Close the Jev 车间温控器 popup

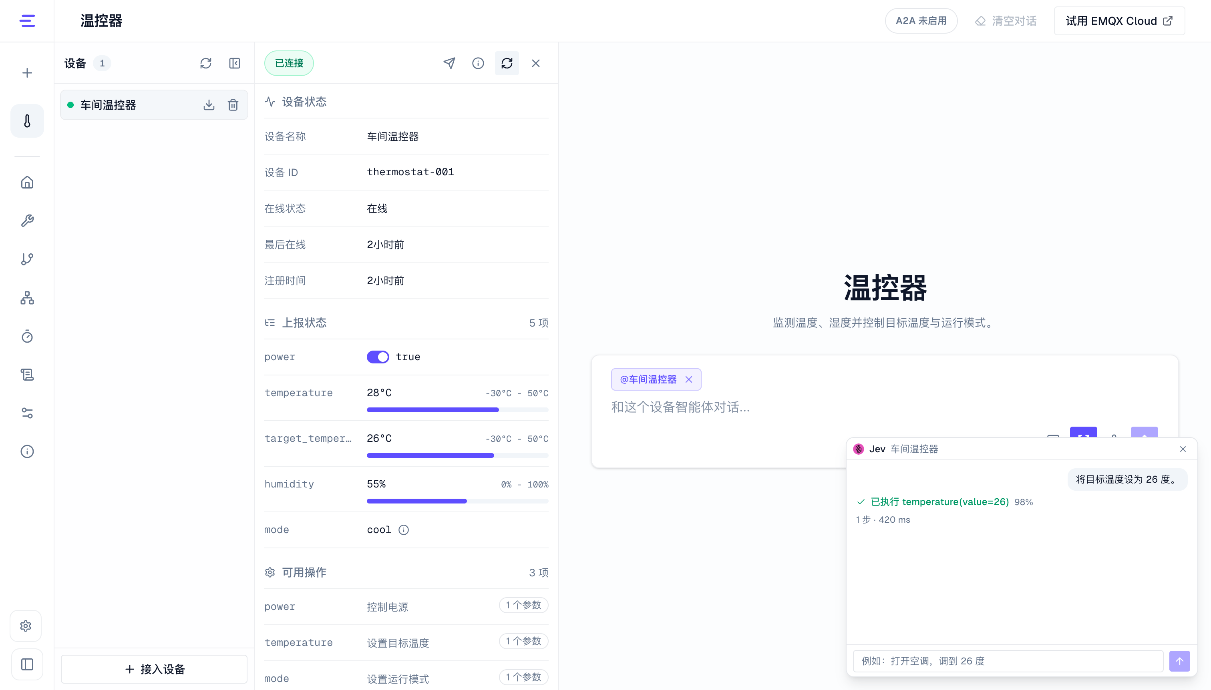[1183, 449]
